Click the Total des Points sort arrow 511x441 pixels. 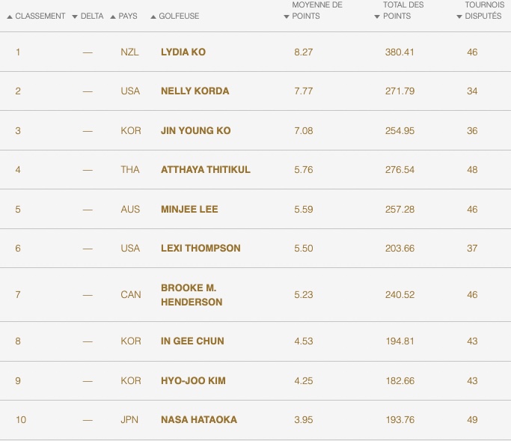click(x=377, y=16)
